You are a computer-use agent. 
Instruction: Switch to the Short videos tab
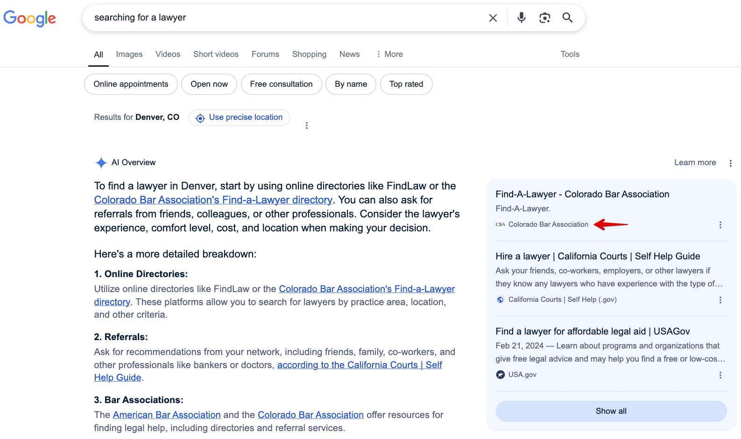point(216,54)
